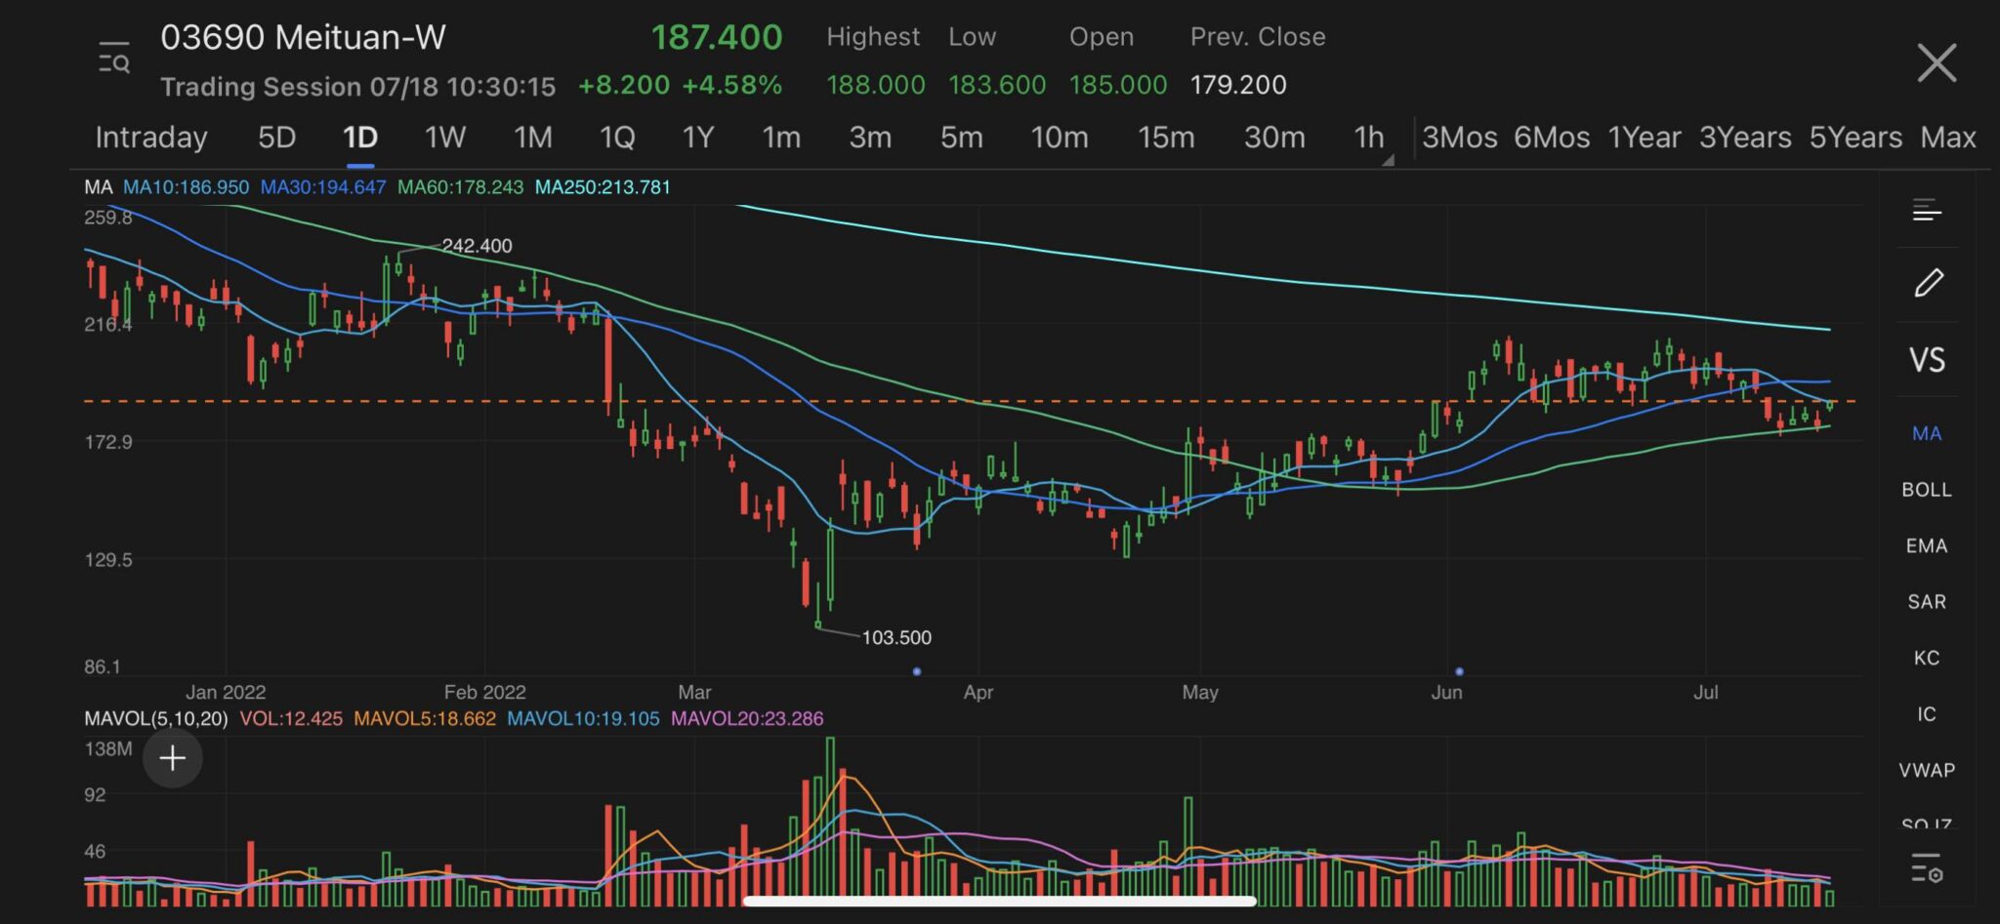Close the full-screen chart view
Screen dimensions: 2000x924
(1936, 62)
